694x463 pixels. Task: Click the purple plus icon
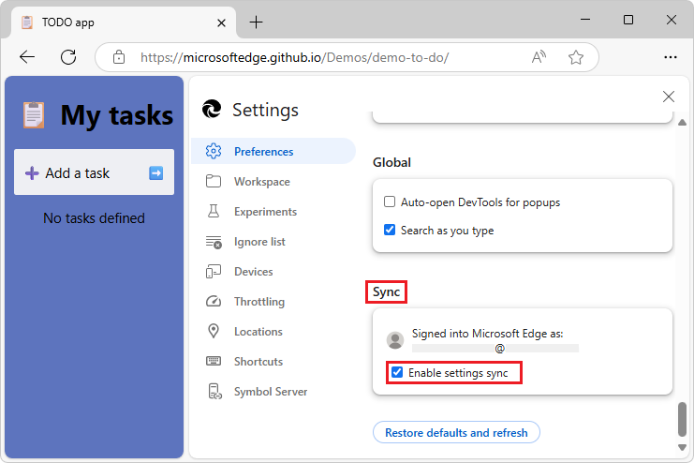tap(32, 172)
